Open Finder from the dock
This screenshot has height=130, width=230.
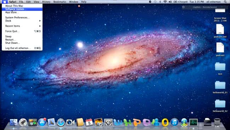13,122
